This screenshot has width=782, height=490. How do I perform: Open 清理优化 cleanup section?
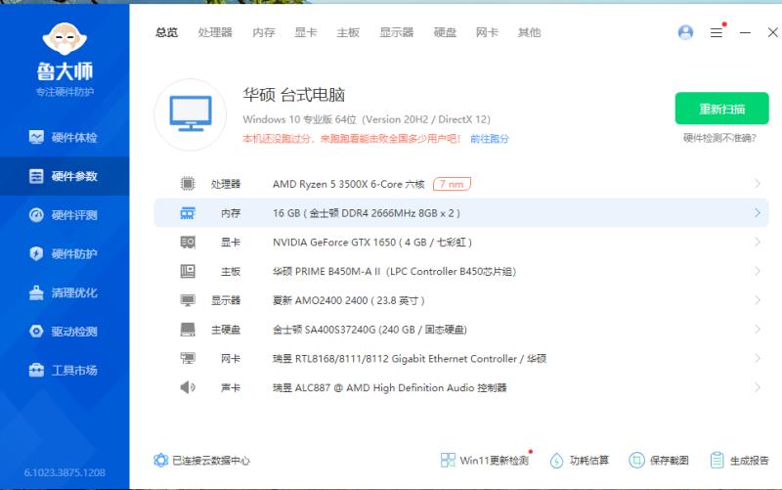pos(64,292)
